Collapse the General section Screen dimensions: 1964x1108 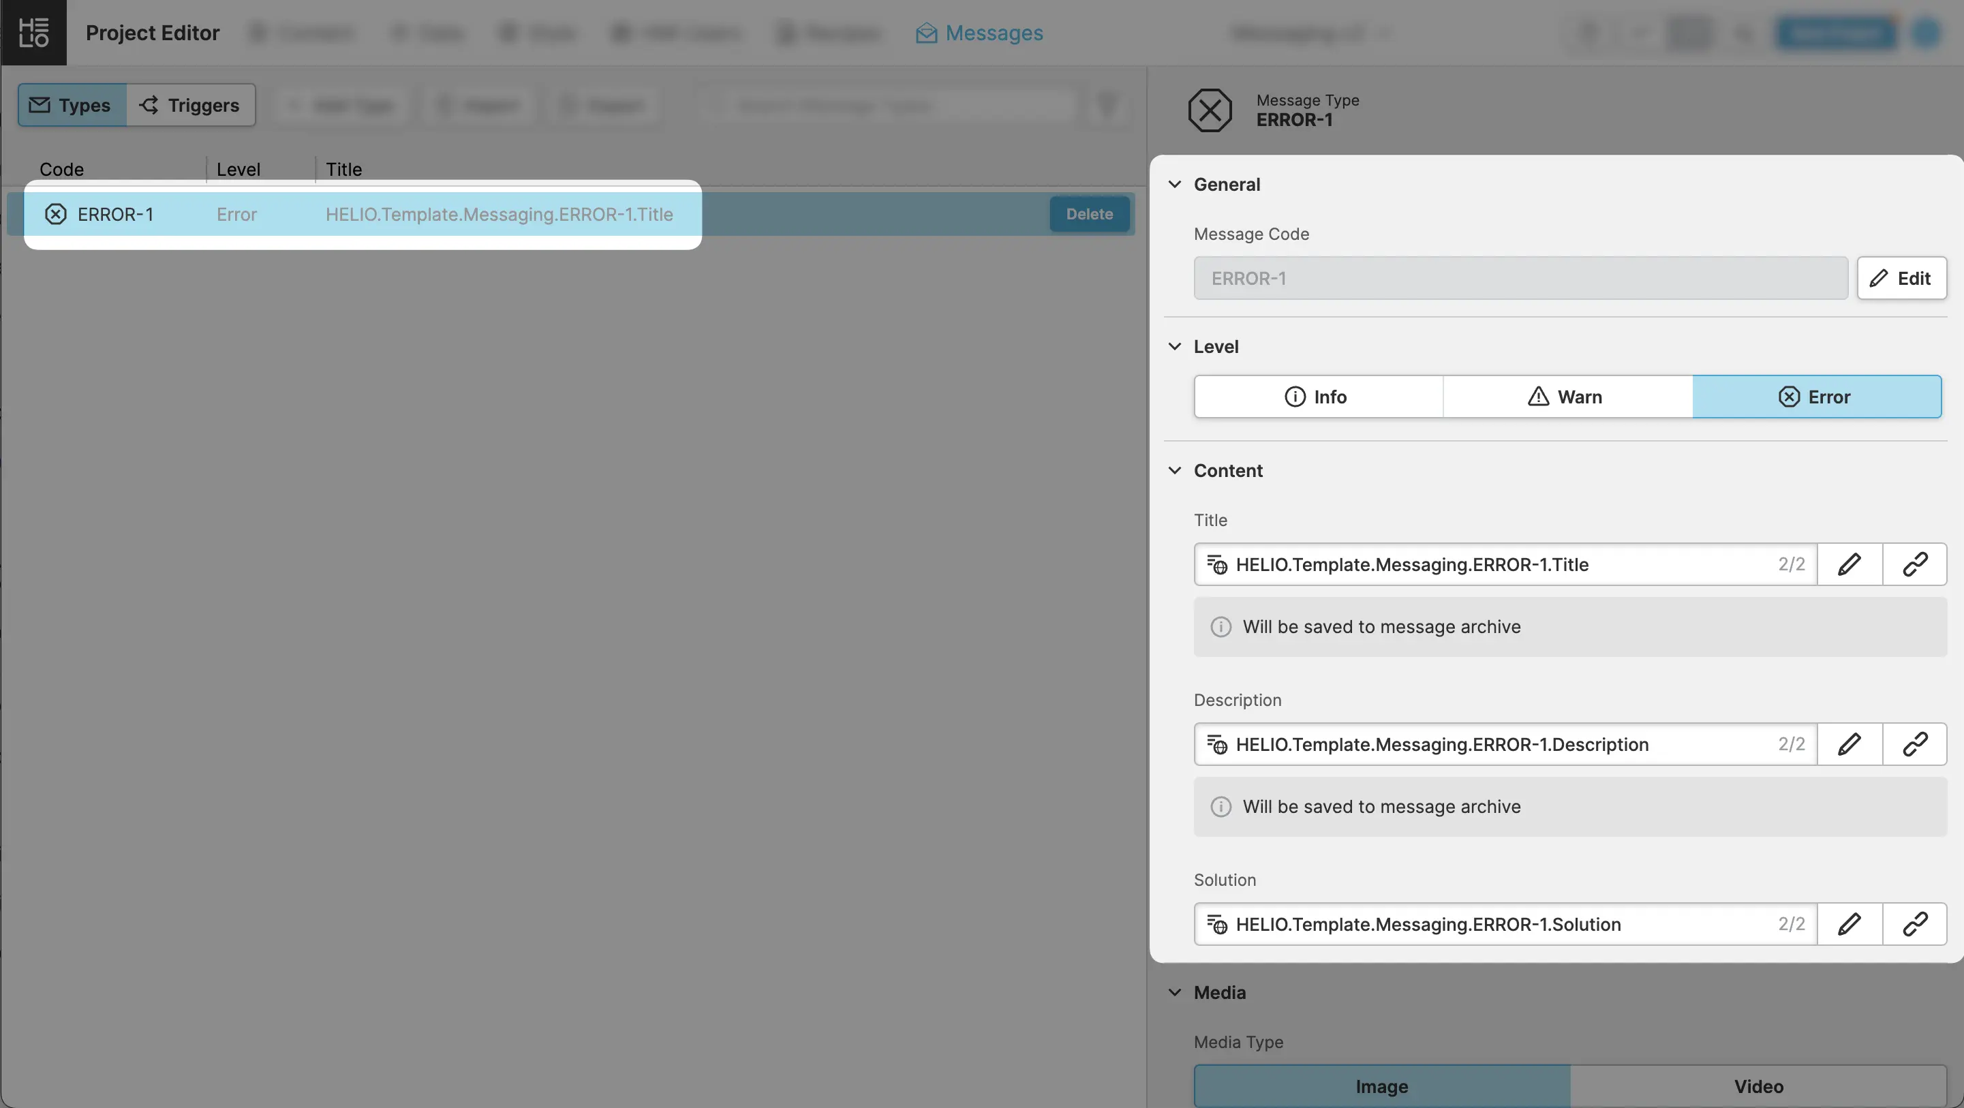pos(1175,185)
